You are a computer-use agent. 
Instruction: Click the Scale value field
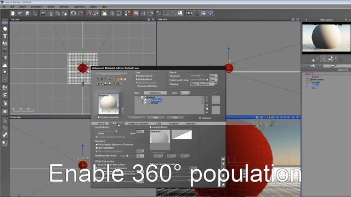(185, 93)
